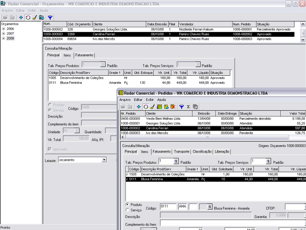Select the Serviço radio button in Pedidos

(x=128, y=210)
